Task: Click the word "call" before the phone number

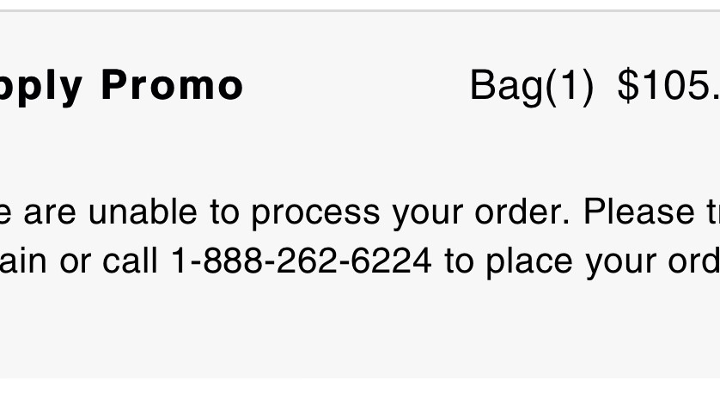Action: click(131, 261)
